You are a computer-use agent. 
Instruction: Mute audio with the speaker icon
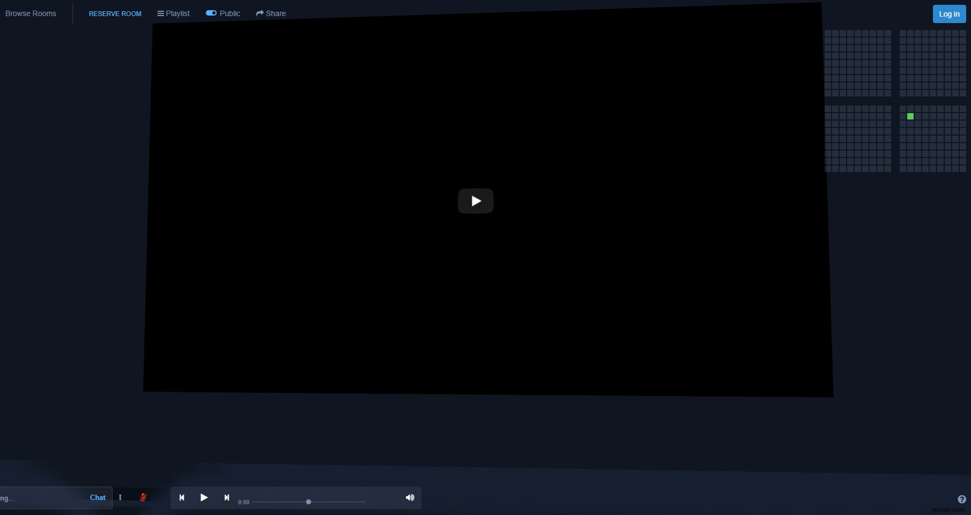pyautogui.click(x=410, y=498)
